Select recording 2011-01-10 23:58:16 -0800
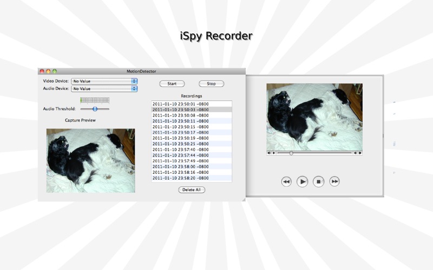Image resolution: width=433 pixels, height=270 pixels. (192, 172)
